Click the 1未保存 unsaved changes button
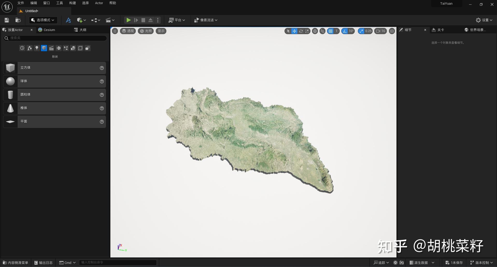 coord(454,263)
